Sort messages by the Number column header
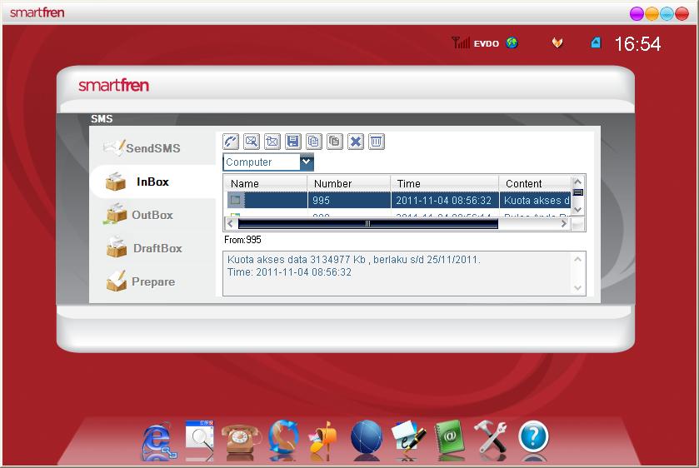 point(349,184)
